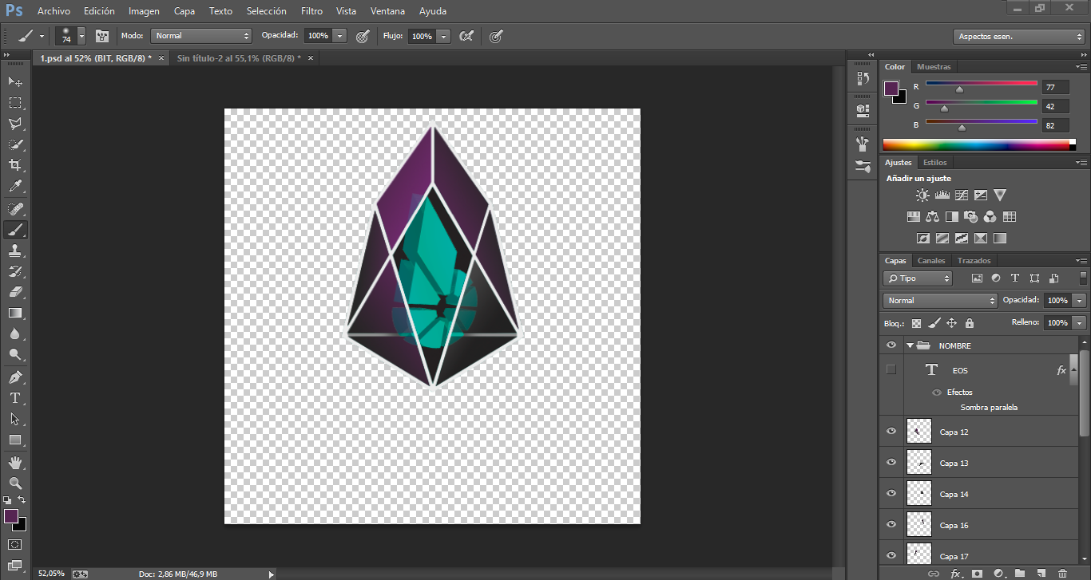Select the Crop tool
The height and width of the screenshot is (580, 1091).
tap(15, 165)
